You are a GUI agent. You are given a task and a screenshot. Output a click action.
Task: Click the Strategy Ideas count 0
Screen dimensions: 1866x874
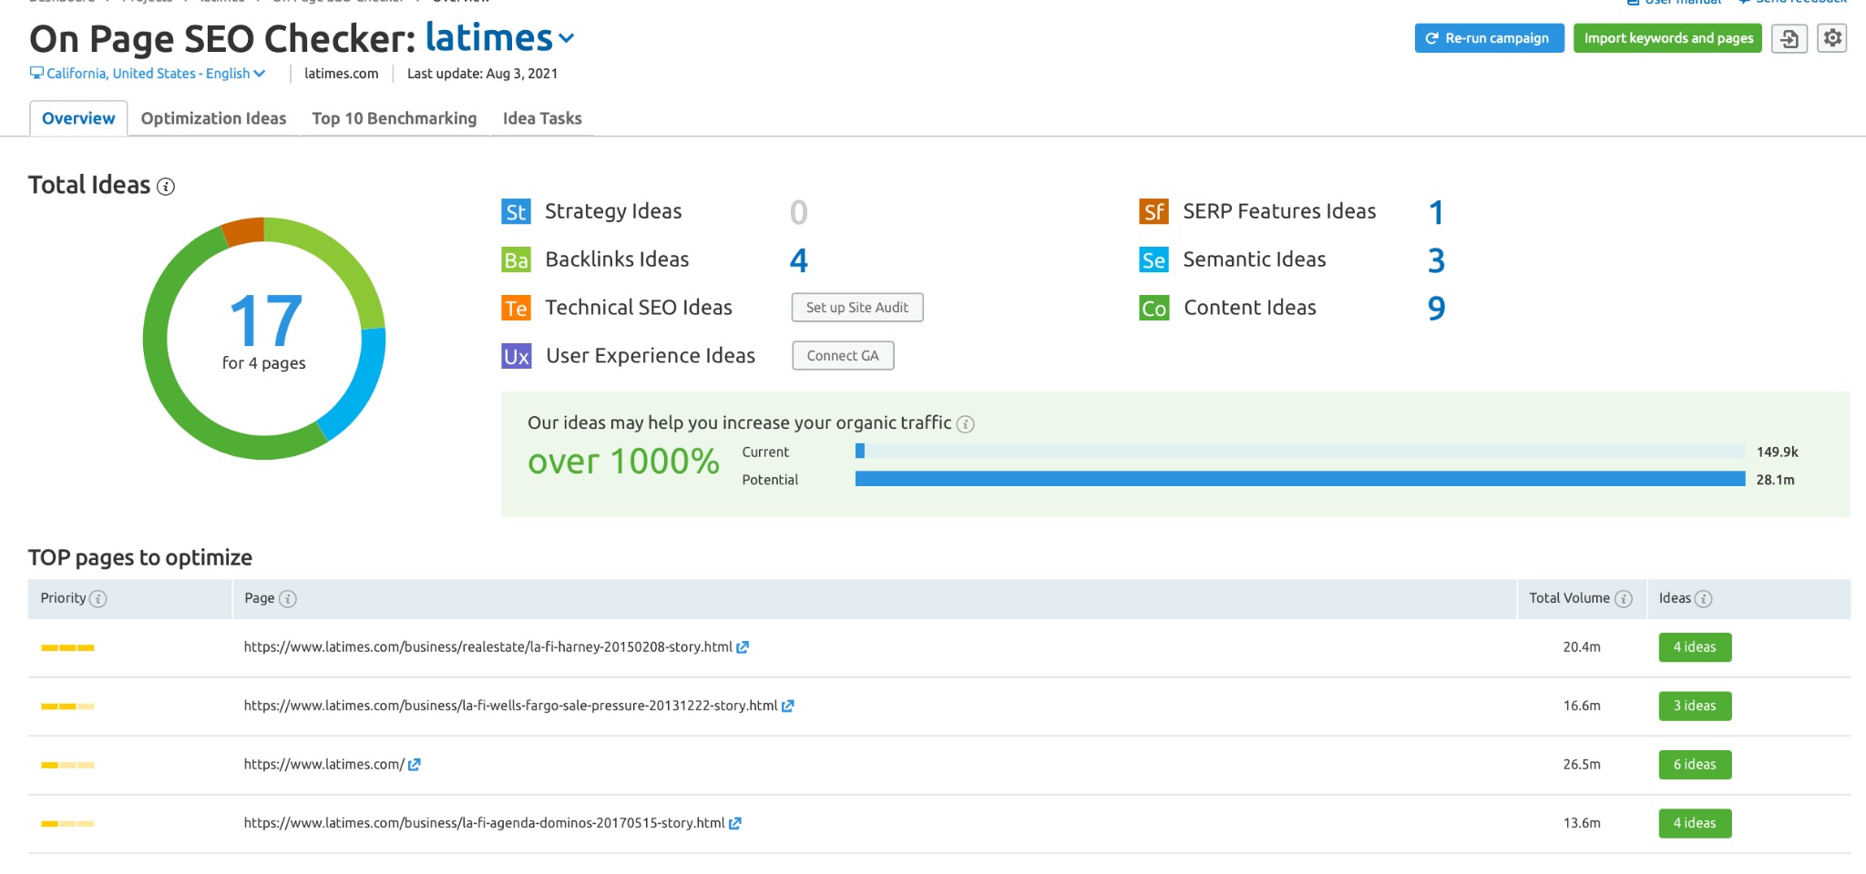(x=798, y=213)
